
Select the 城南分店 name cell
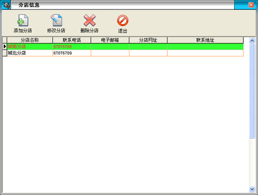point(30,47)
